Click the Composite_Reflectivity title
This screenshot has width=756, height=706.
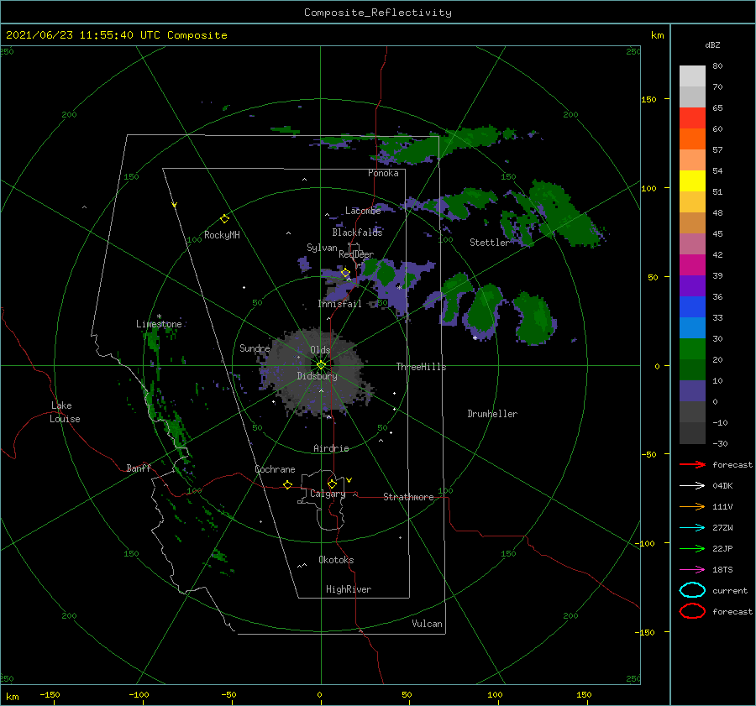(378, 13)
